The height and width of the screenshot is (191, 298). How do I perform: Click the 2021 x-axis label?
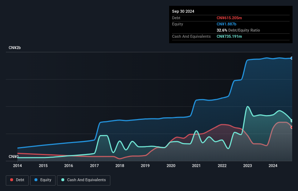click(196, 166)
